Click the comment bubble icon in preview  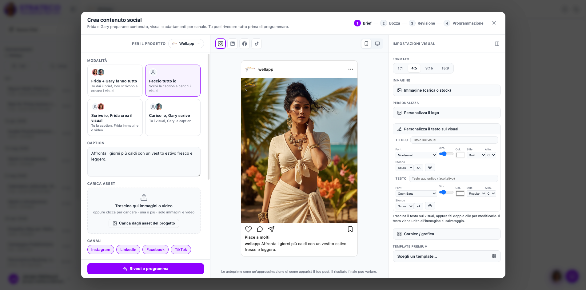tap(260, 229)
